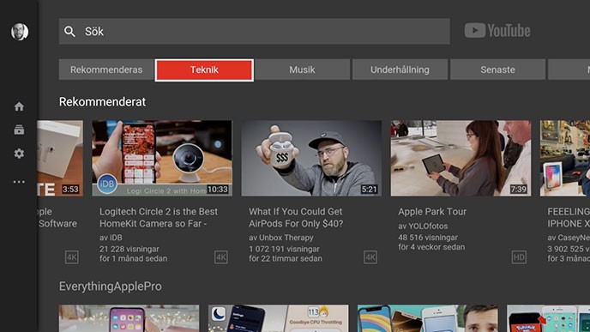Click channel name 'av Unbox Therapy'
The image size is (590, 332).
pos(281,238)
